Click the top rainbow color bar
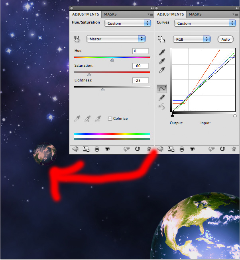The image size is (240, 260). coord(112,134)
